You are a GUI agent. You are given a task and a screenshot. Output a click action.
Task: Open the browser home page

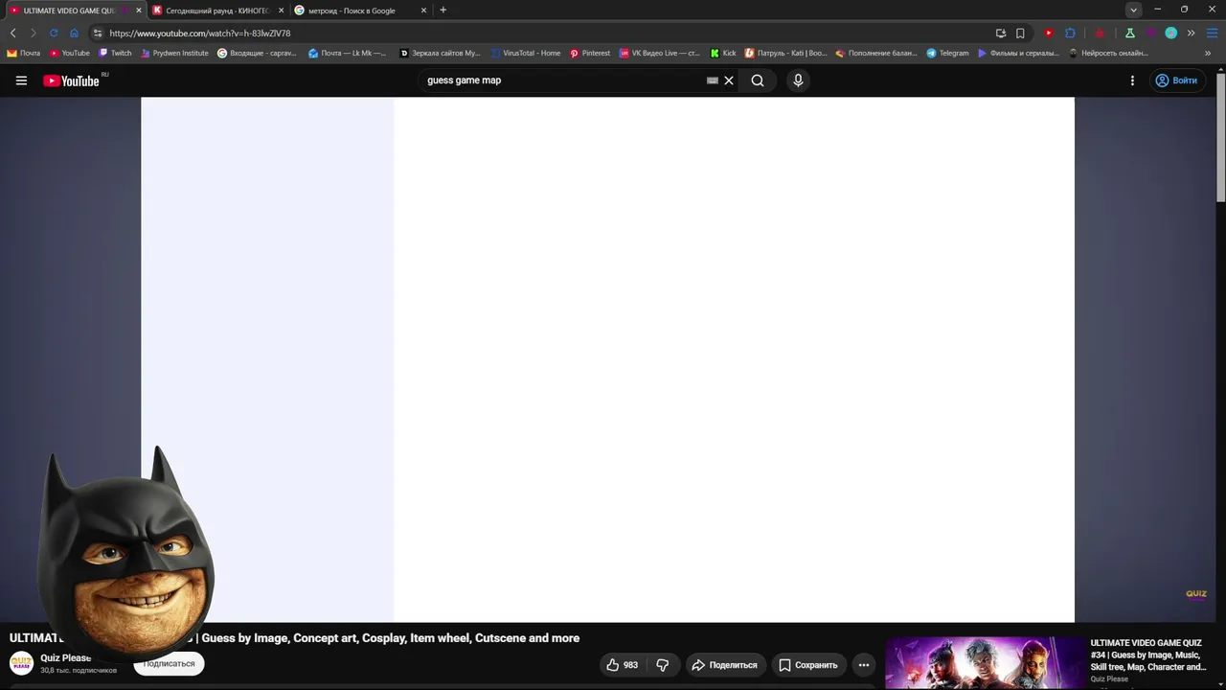[x=74, y=33]
